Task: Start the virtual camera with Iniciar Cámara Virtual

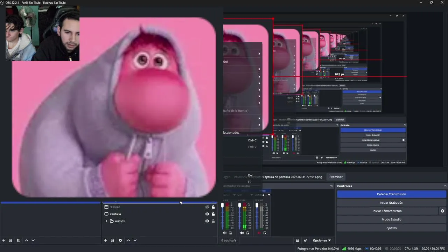Action: click(x=387, y=211)
